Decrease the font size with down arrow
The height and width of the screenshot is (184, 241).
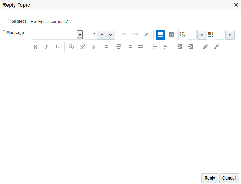click(x=111, y=35)
